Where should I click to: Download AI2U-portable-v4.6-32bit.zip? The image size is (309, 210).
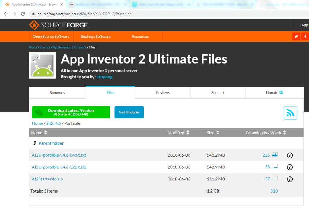click(x=59, y=167)
